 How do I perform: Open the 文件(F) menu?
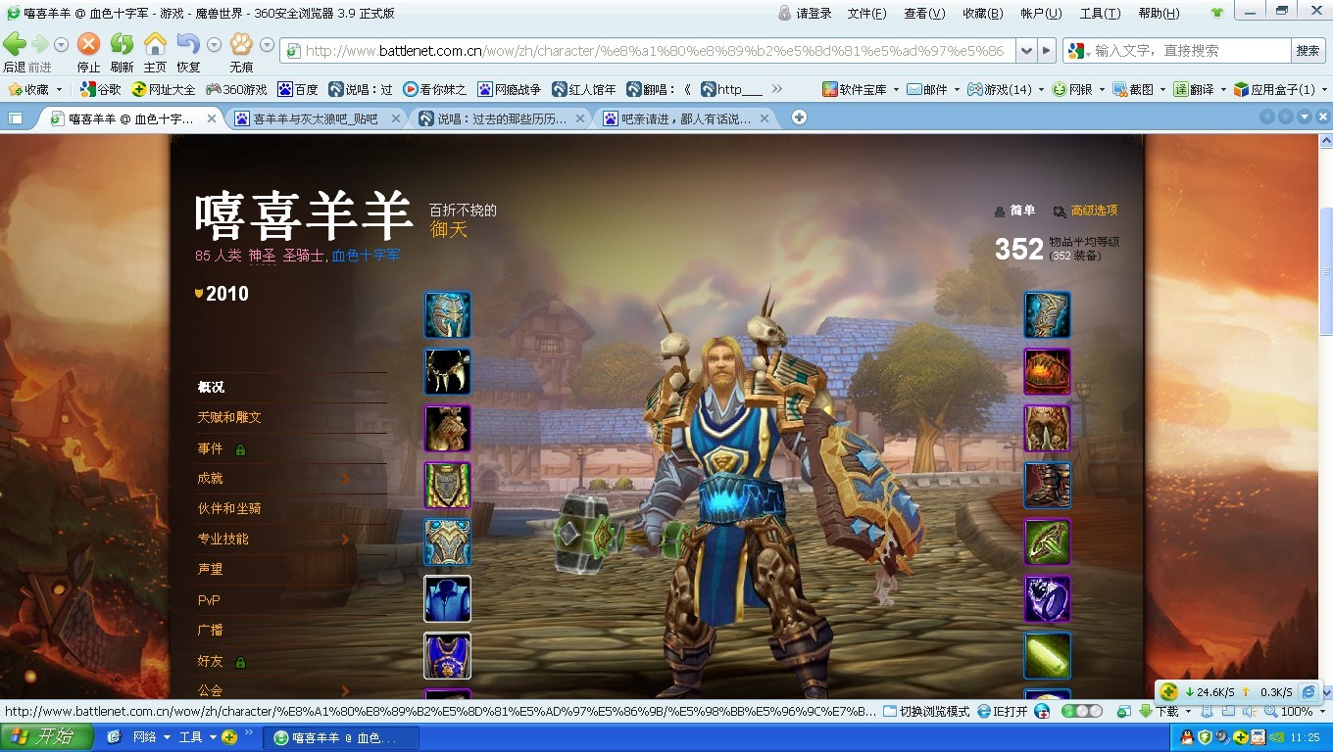(866, 13)
